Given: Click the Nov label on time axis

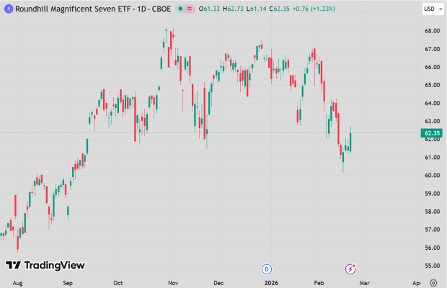Looking at the screenshot, I should (174, 284).
